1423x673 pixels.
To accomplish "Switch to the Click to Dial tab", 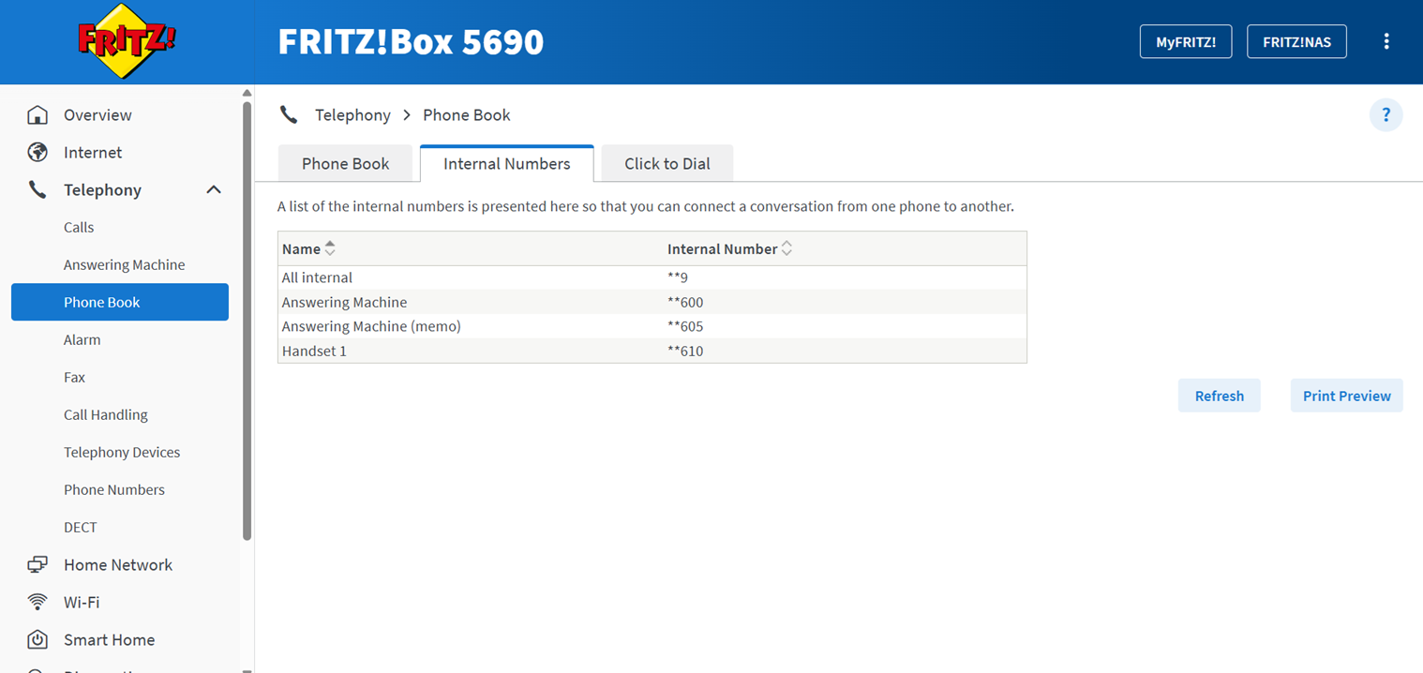I will (667, 163).
